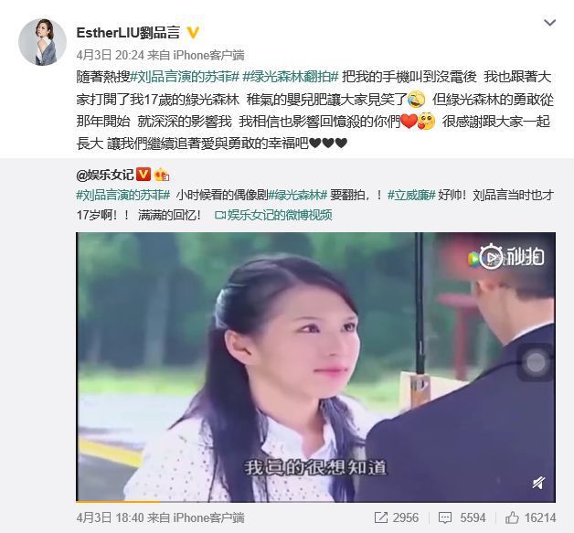Open hashtag #绿光森林# in reposted text

[298, 195]
